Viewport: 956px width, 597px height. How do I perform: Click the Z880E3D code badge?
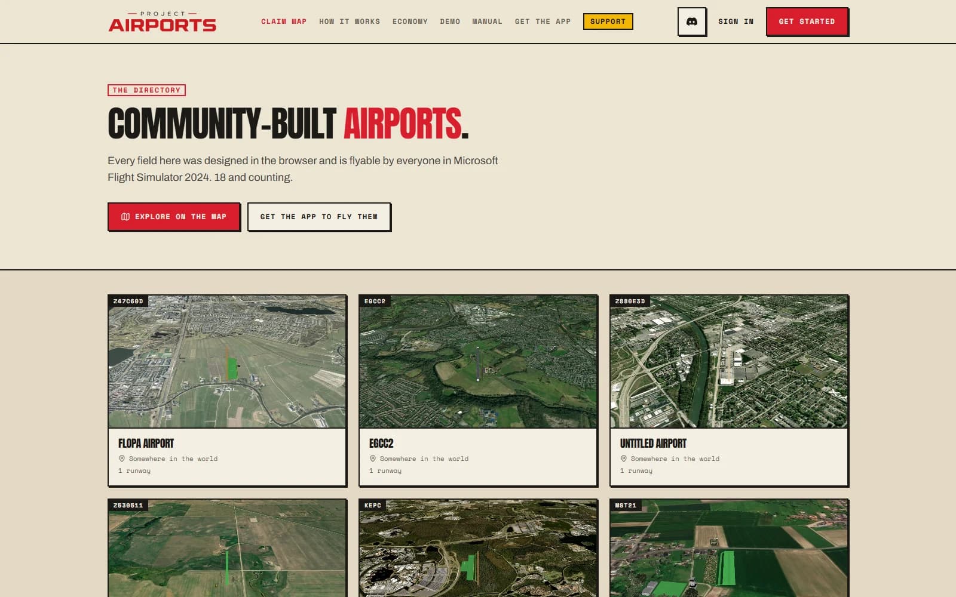[630, 301]
